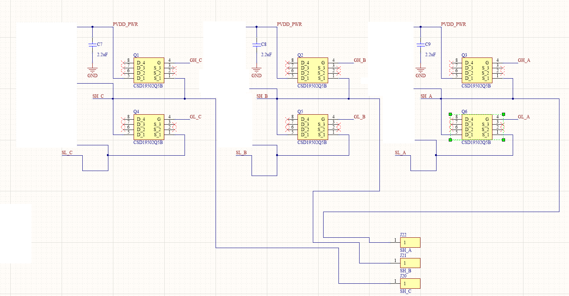Click the SH_A net label near Q6
Viewport: 569px width, 296px height.
click(x=426, y=96)
